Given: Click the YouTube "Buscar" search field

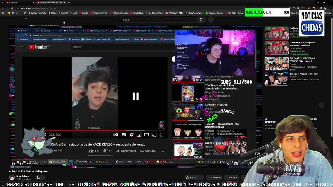Looking at the screenshot, I should coord(159,20).
